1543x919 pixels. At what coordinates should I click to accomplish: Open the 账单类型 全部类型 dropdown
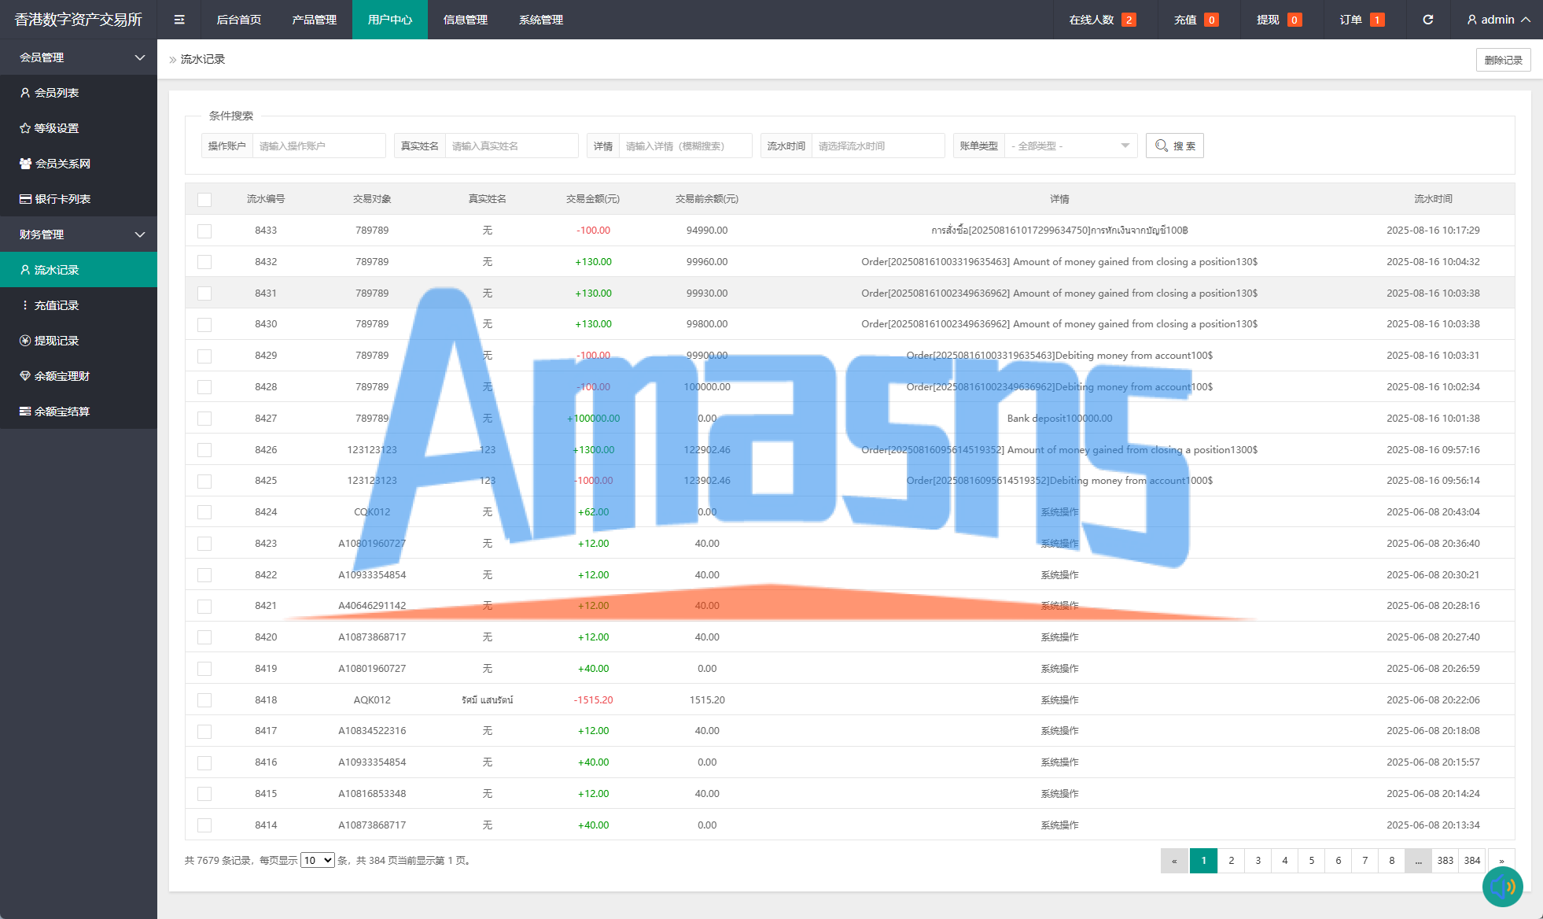coord(1070,146)
